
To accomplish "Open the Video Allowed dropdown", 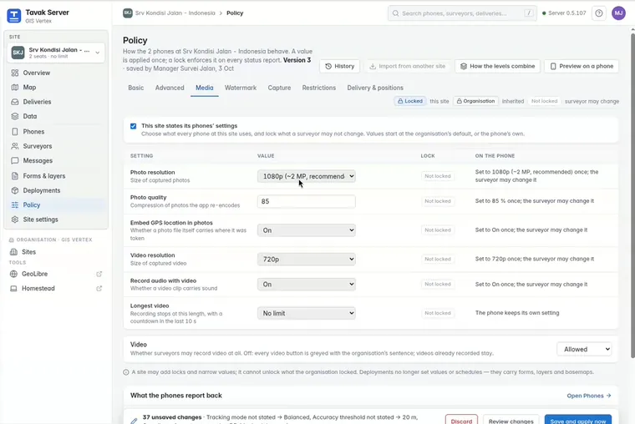I will 584,349.
